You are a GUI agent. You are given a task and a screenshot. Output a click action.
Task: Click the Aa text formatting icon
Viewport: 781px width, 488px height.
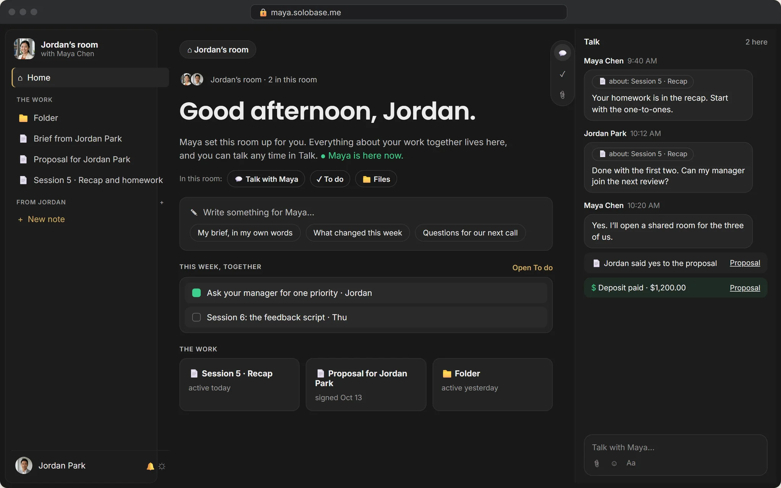[631, 463]
